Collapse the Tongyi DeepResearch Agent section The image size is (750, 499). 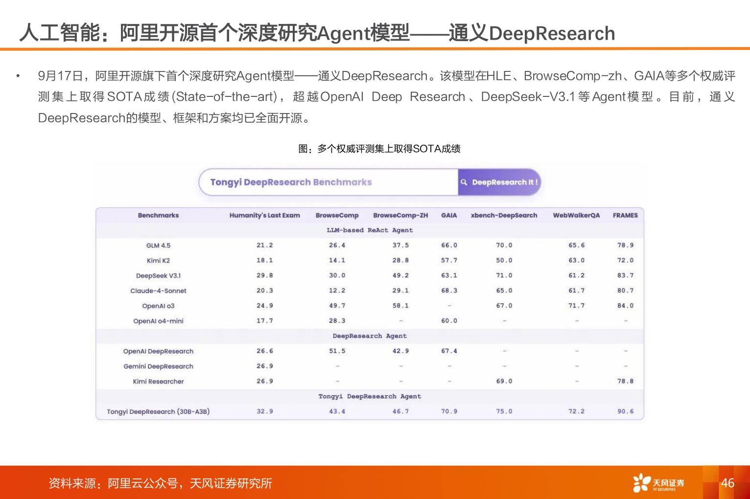370,396
